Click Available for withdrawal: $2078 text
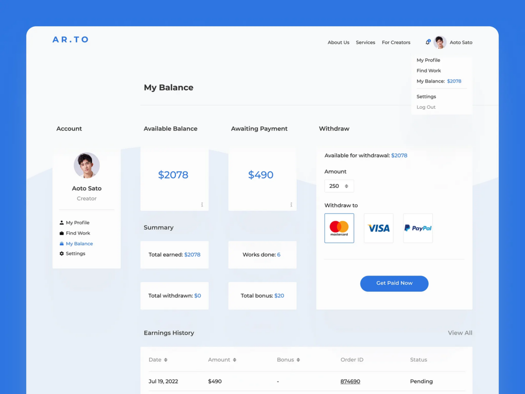525x394 pixels. pyautogui.click(x=366, y=155)
